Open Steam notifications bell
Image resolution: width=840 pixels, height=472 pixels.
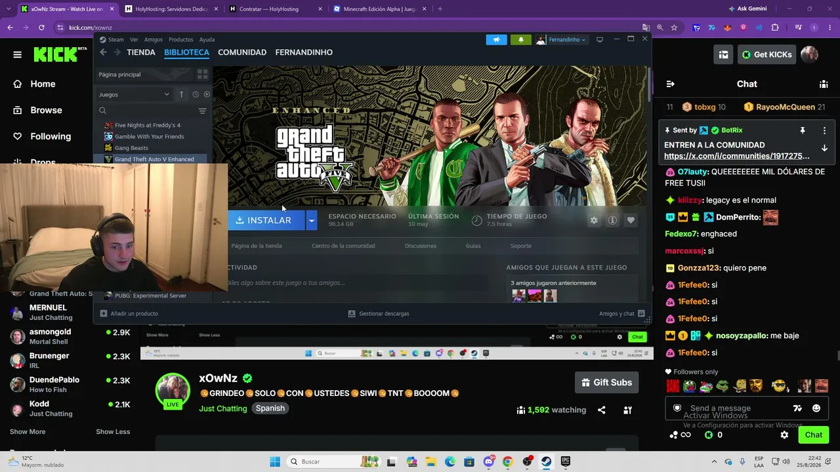(x=521, y=39)
